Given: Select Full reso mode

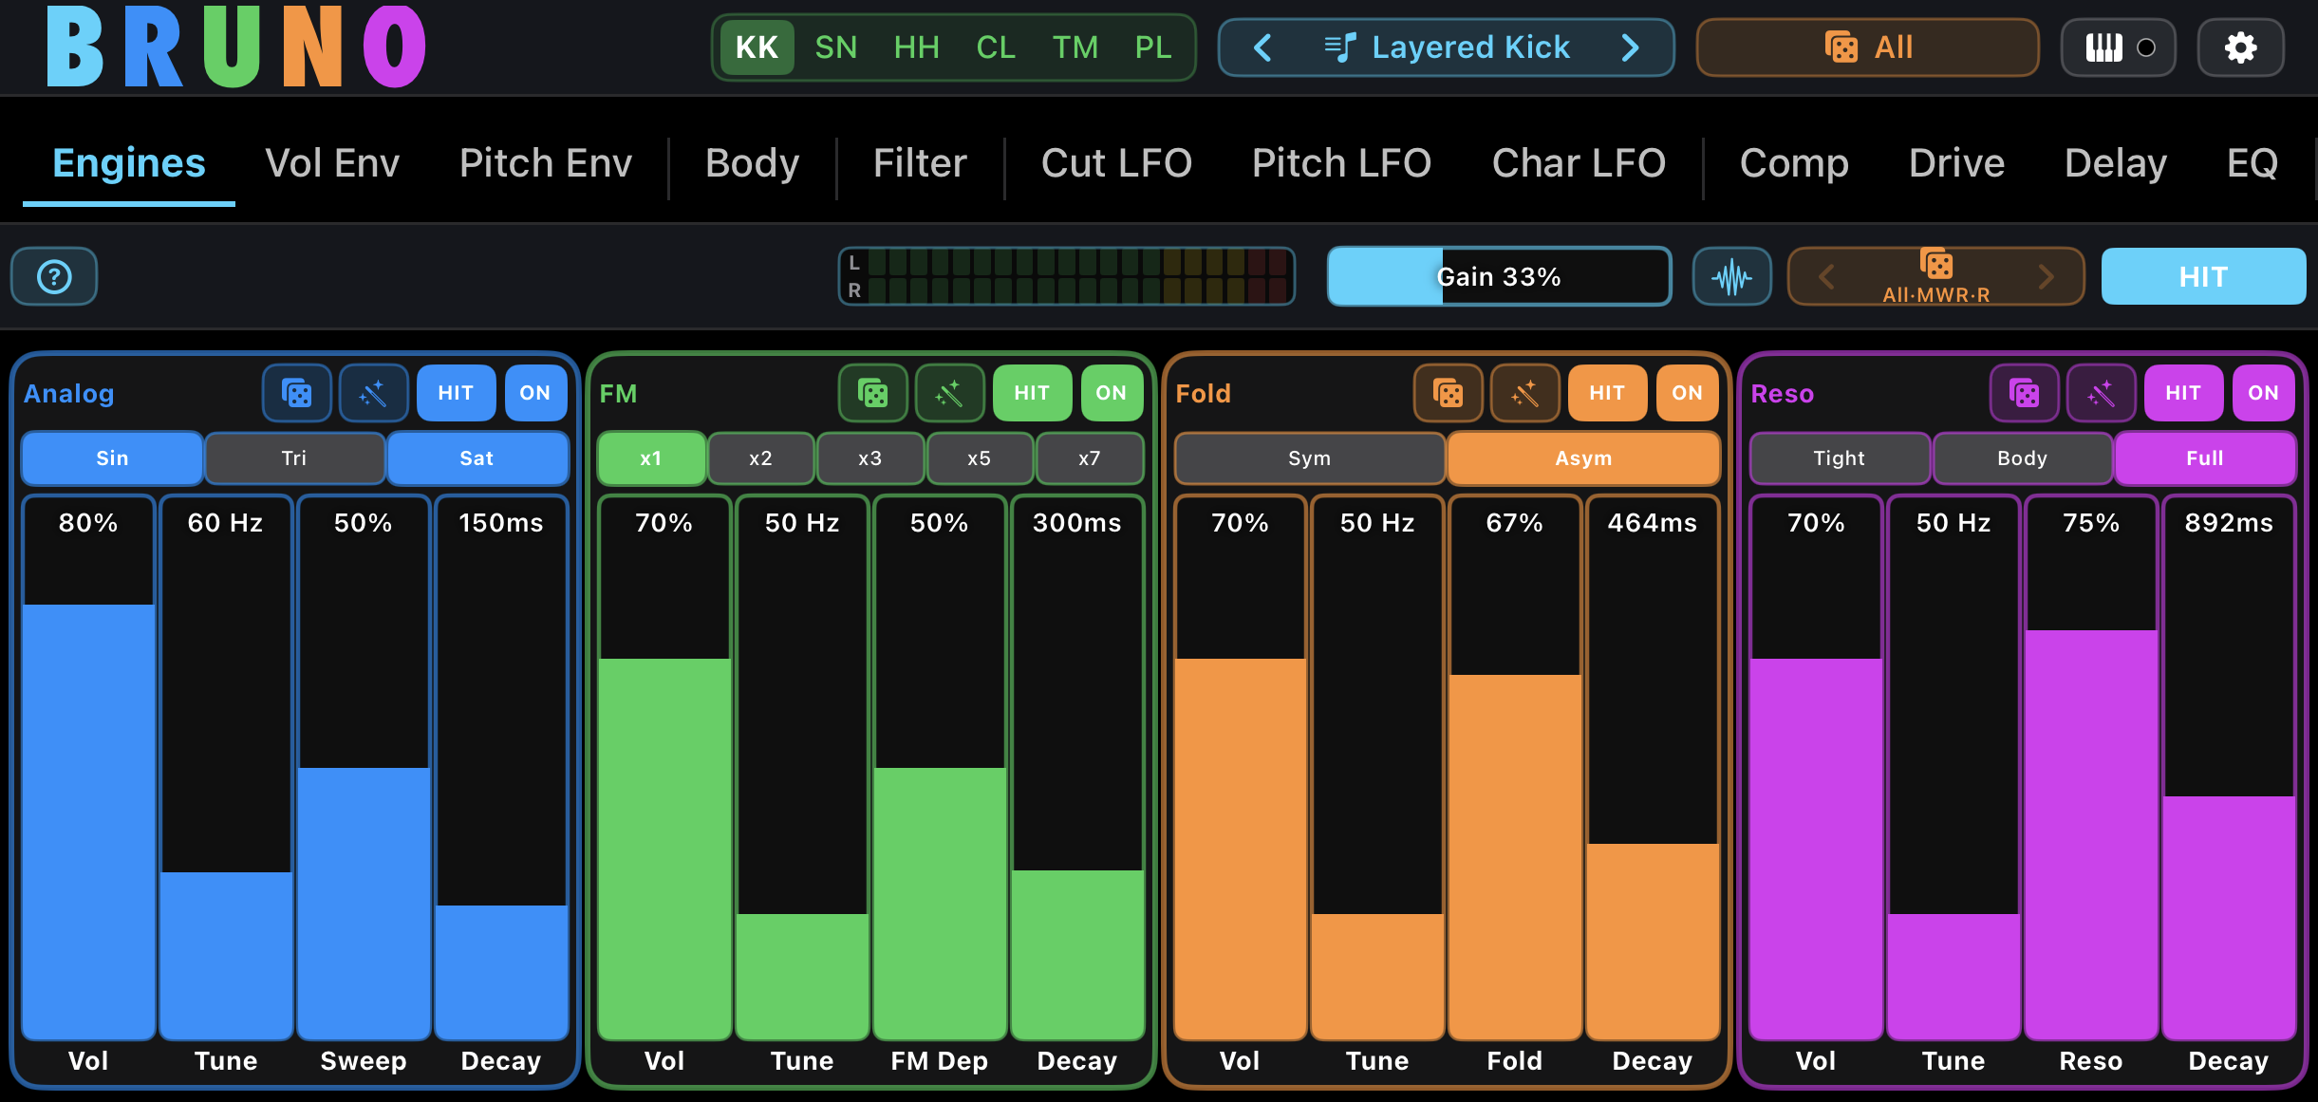Looking at the screenshot, I should click(x=2205, y=458).
